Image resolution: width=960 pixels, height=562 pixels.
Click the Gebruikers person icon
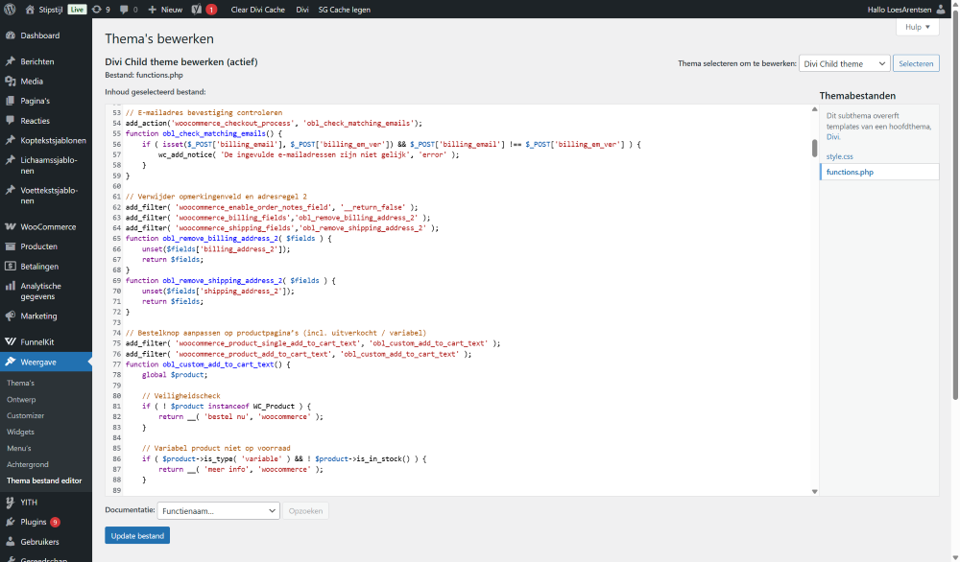tap(11, 541)
